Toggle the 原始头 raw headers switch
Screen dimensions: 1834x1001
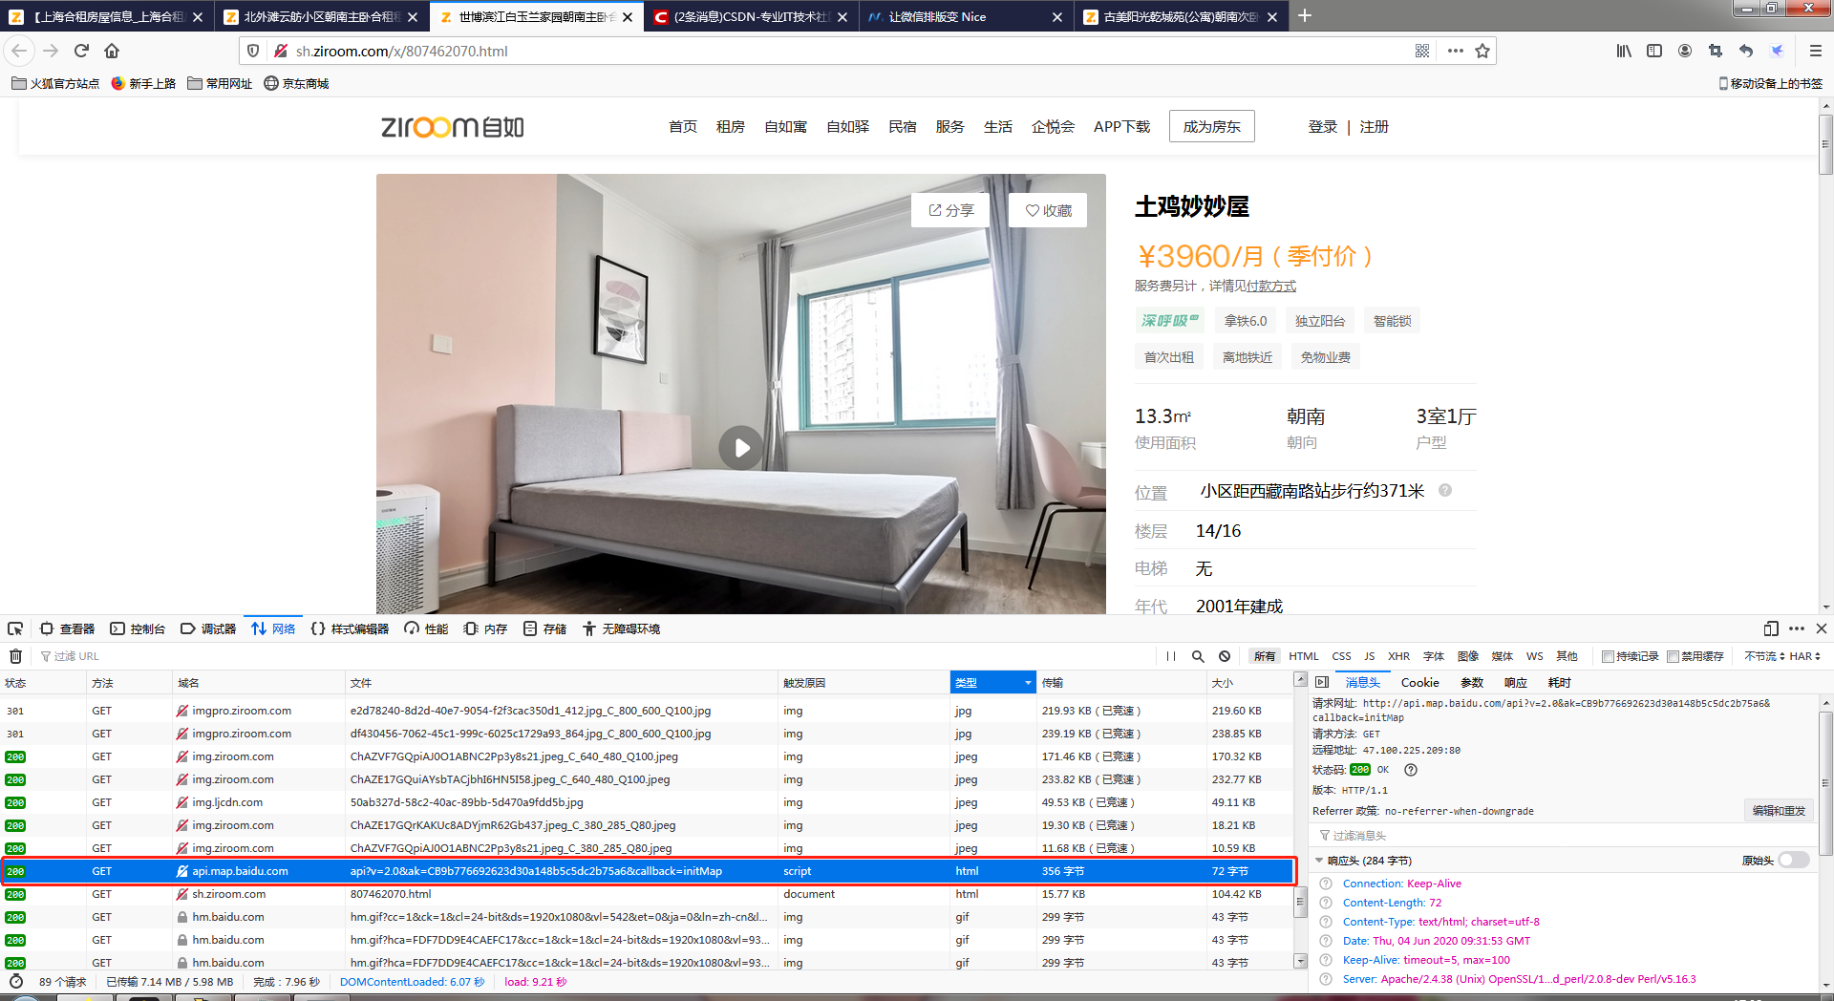click(1794, 861)
